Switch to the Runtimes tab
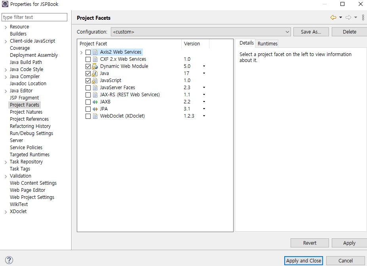This screenshot has width=367, height=266. coord(268,44)
